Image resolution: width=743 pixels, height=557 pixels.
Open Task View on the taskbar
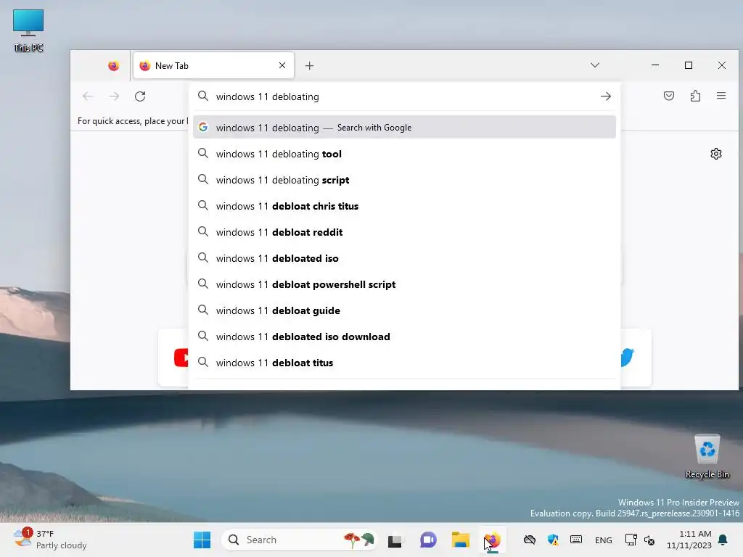[x=395, y=540]
